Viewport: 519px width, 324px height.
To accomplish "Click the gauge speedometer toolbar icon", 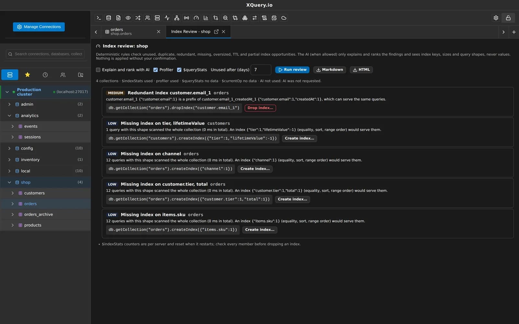I will click(196, 18).
